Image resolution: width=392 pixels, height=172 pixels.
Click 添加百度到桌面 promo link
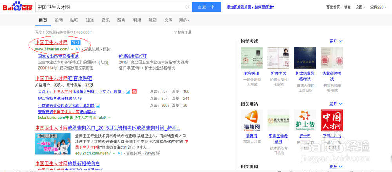tap(250, 7)
